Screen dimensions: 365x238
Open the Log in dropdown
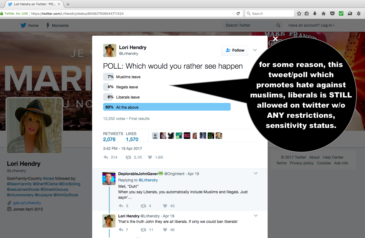pos(328,25)
